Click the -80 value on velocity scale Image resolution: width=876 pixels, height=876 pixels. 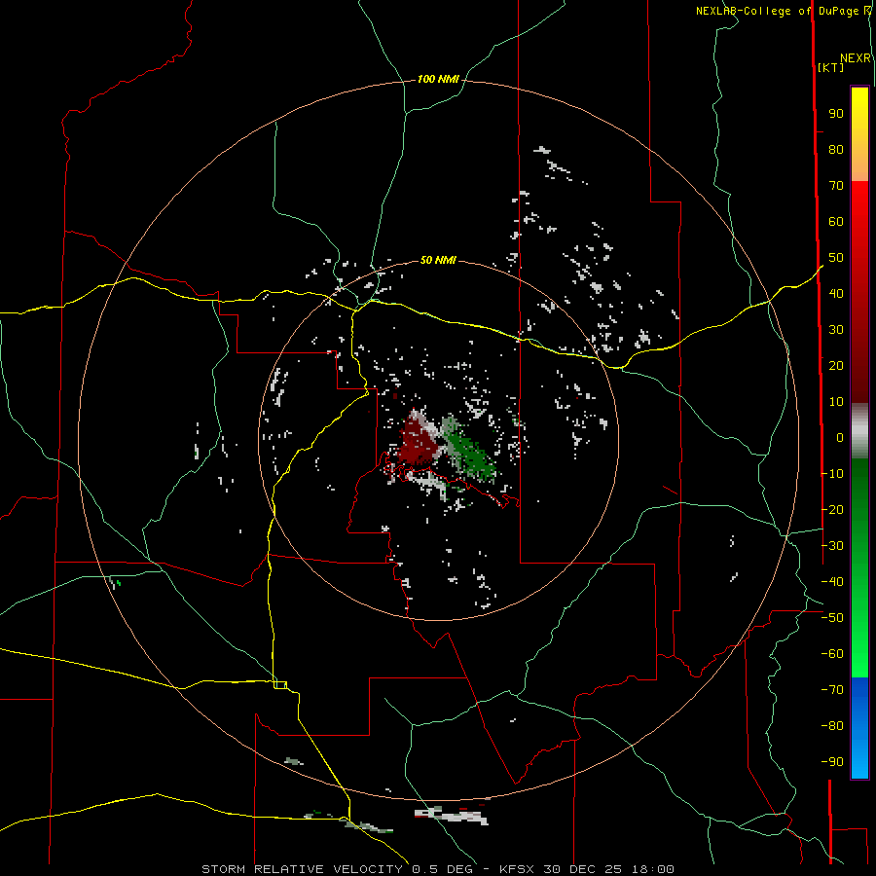pyautogui.click(x=832, y=726)
